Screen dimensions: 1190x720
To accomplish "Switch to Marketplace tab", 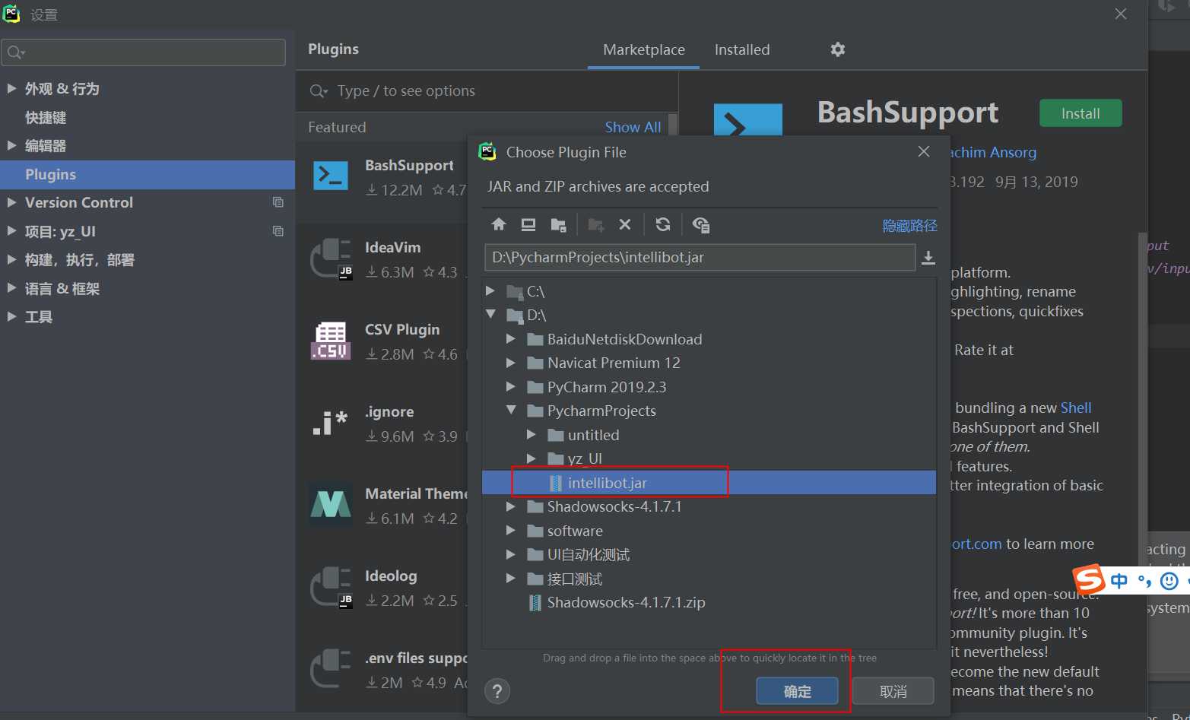I will pos(643,49).
